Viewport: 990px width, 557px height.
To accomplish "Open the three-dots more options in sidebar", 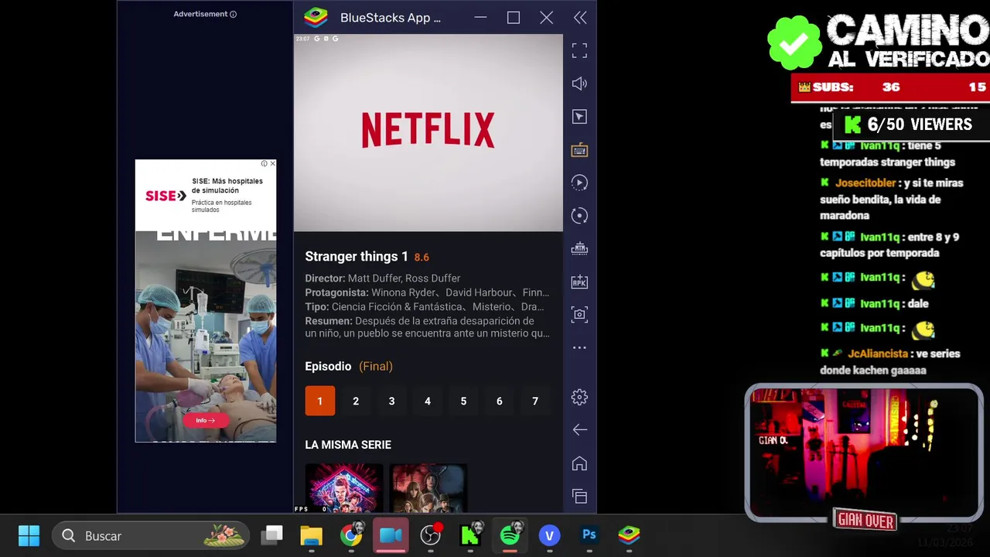I will (579, 347).
